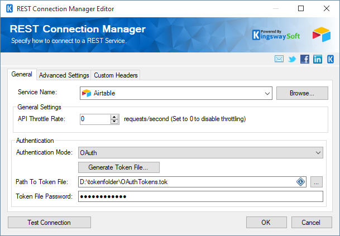Click the 'Authentication Mode:' label
Screen dimensions: 340x236
pos(44,152)
